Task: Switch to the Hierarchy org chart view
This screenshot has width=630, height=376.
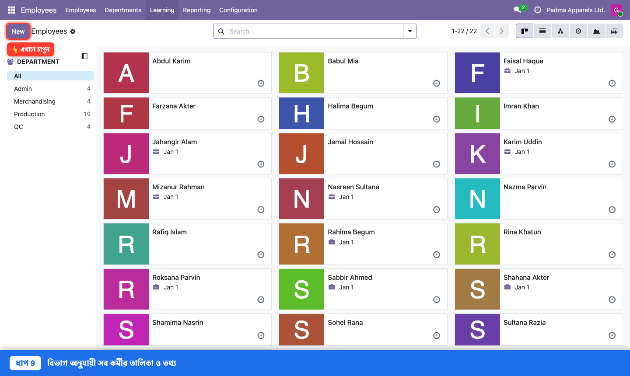Action: click(x=560, y=31)
